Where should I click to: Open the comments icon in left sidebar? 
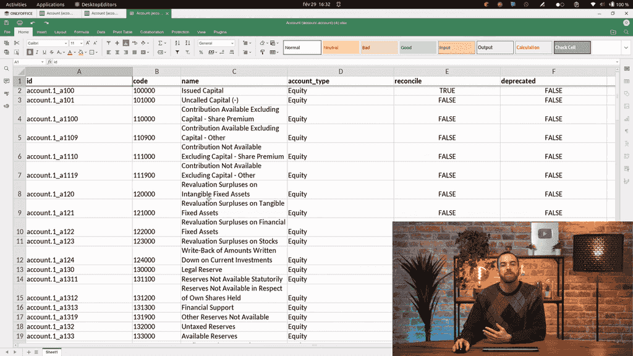coord(6,81)
